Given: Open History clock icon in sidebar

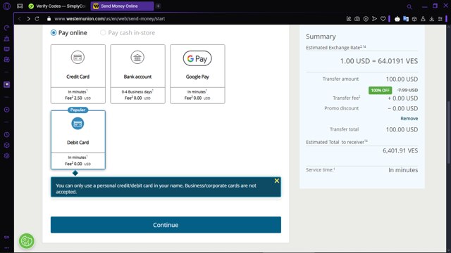Looking at the screenshot, I should [x=6, y=134].
